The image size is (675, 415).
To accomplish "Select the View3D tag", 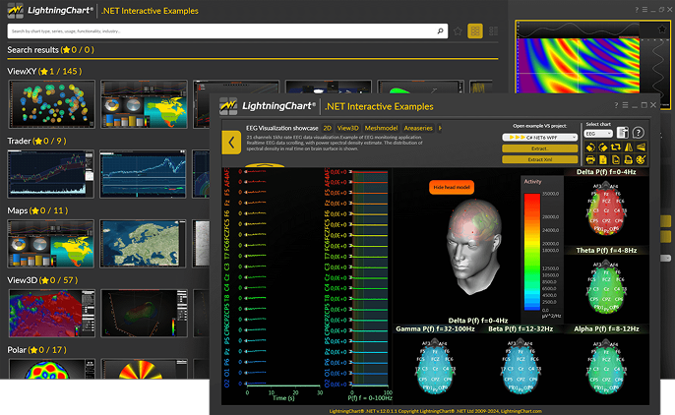I will point(347,128).
